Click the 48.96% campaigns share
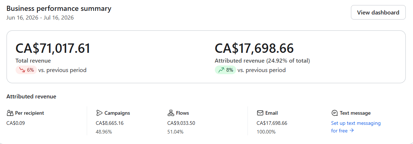The image size is (413, 144). coord(104,132)
